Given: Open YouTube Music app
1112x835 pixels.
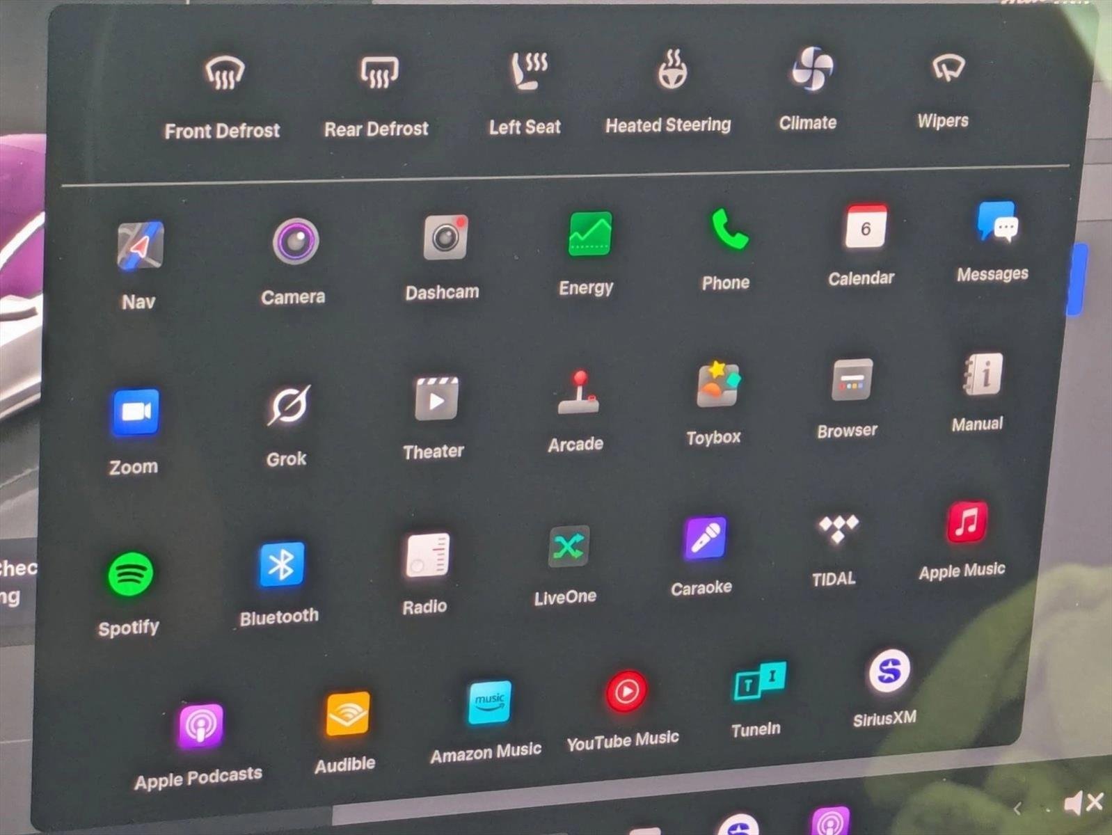Looking at the screenshot, I should 626,692.
